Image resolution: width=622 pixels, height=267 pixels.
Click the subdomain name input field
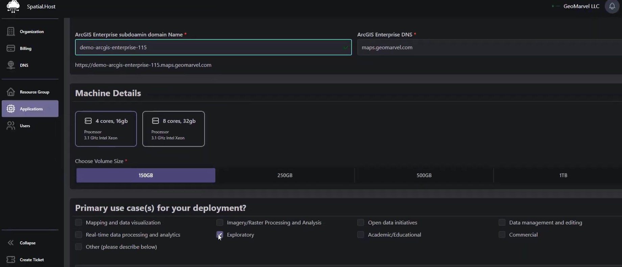click(210, 47)
